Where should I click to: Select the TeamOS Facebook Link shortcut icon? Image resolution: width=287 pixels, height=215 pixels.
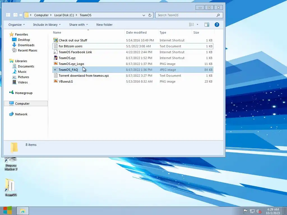point(56,52)
